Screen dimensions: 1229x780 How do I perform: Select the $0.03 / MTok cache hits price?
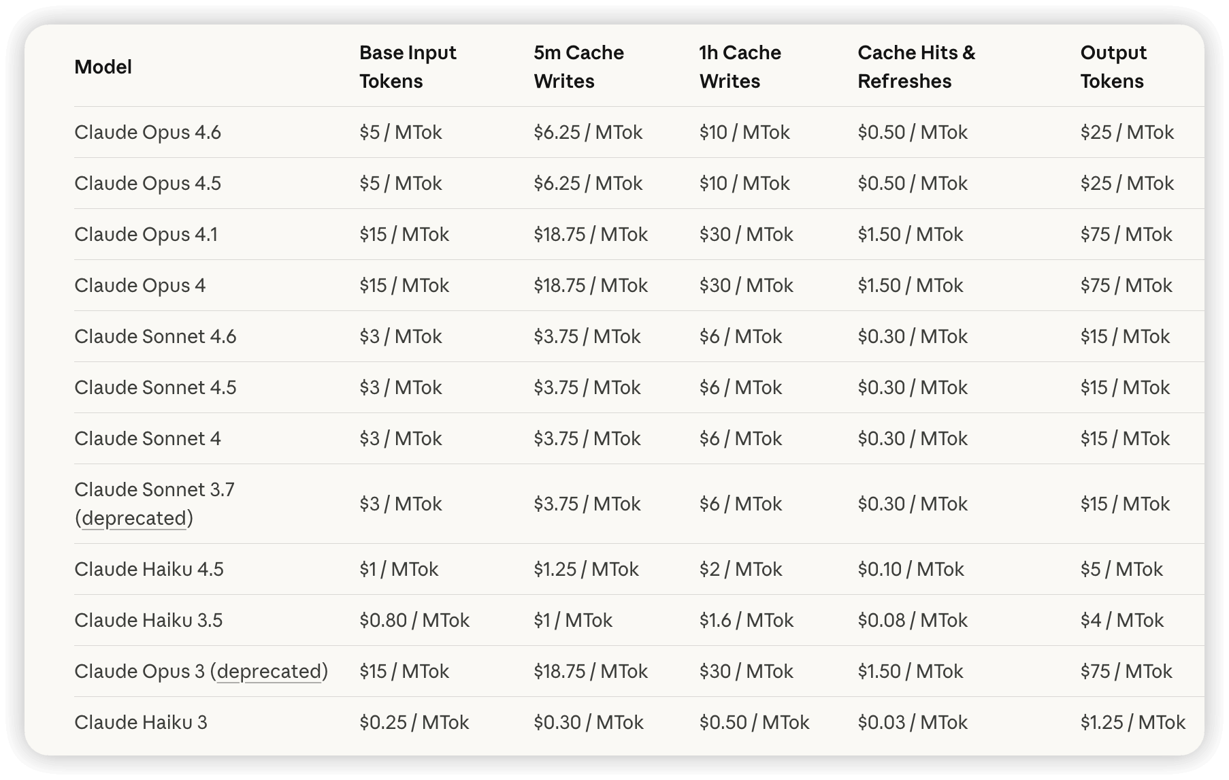coord(913,722)
